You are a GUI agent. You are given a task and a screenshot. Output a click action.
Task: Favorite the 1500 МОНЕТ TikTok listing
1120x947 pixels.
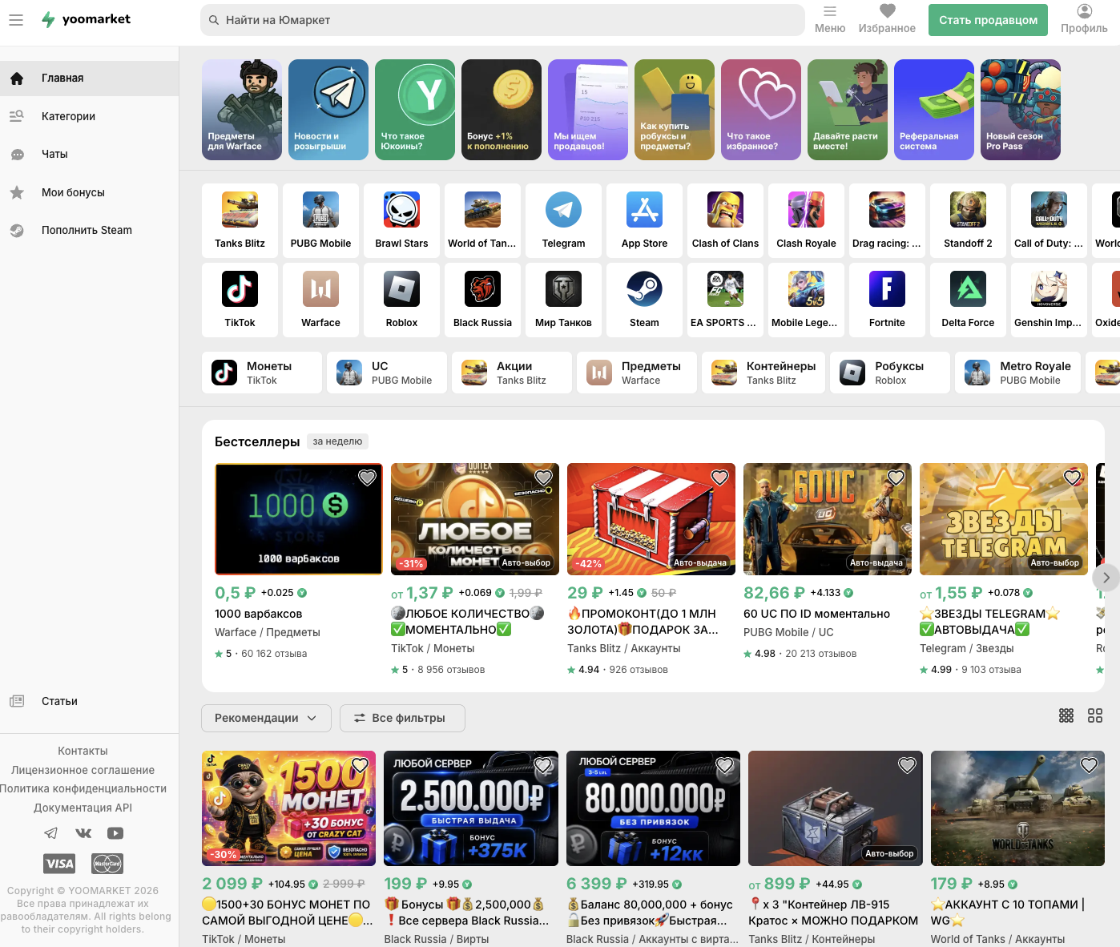click(x=360, y=765)
